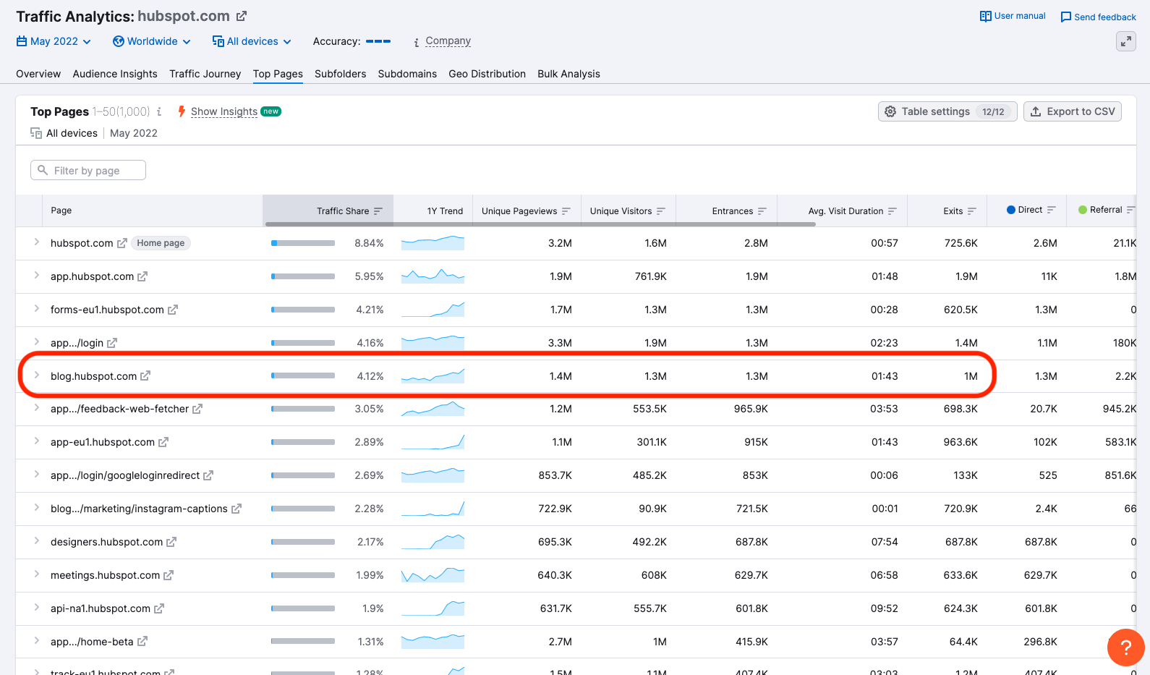Open the All devices dropdown
Image resolution: width=1150 pixels, height=675 pixels.
pyautogui.click(x=252, y=41)
